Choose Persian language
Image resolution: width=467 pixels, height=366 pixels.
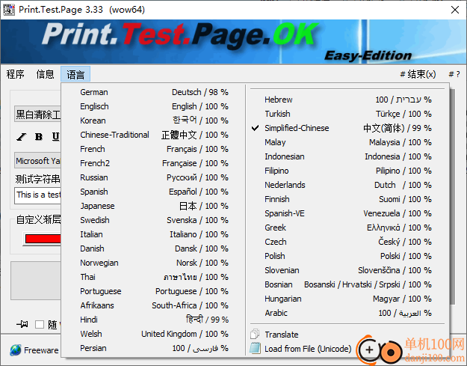(x=154, y=348)
